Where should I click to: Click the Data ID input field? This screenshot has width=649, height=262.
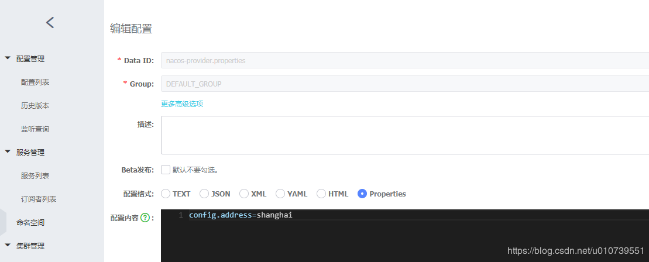point(405,60)
